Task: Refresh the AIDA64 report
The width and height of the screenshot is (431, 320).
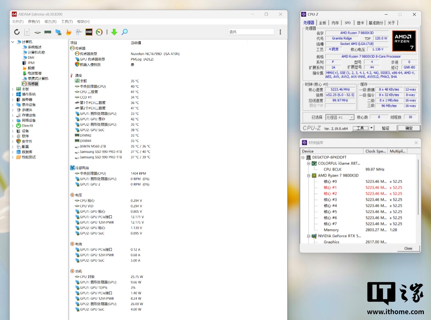Action: click(17, 32)
